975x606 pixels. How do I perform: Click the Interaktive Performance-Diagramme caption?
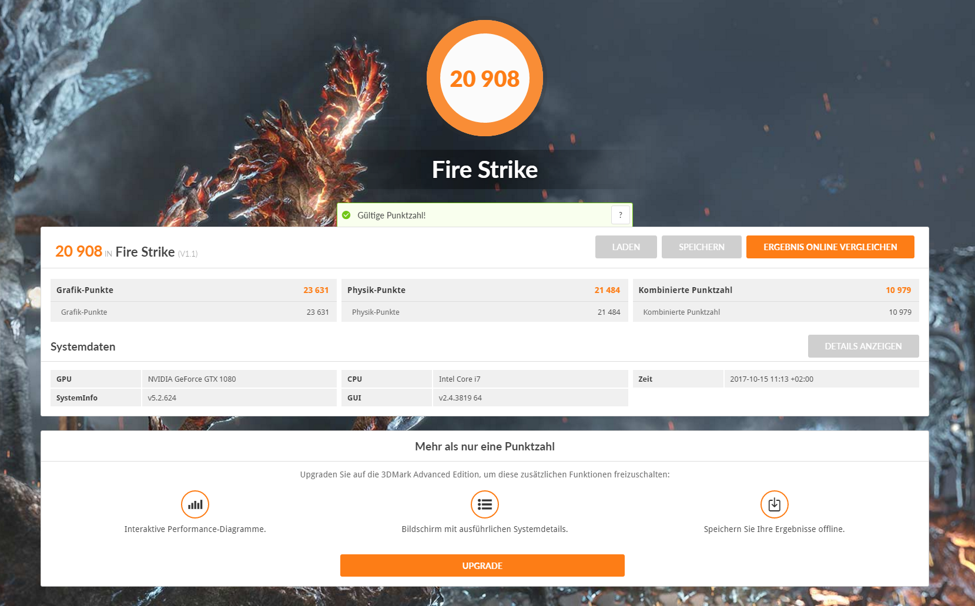(x=195, y=529)
